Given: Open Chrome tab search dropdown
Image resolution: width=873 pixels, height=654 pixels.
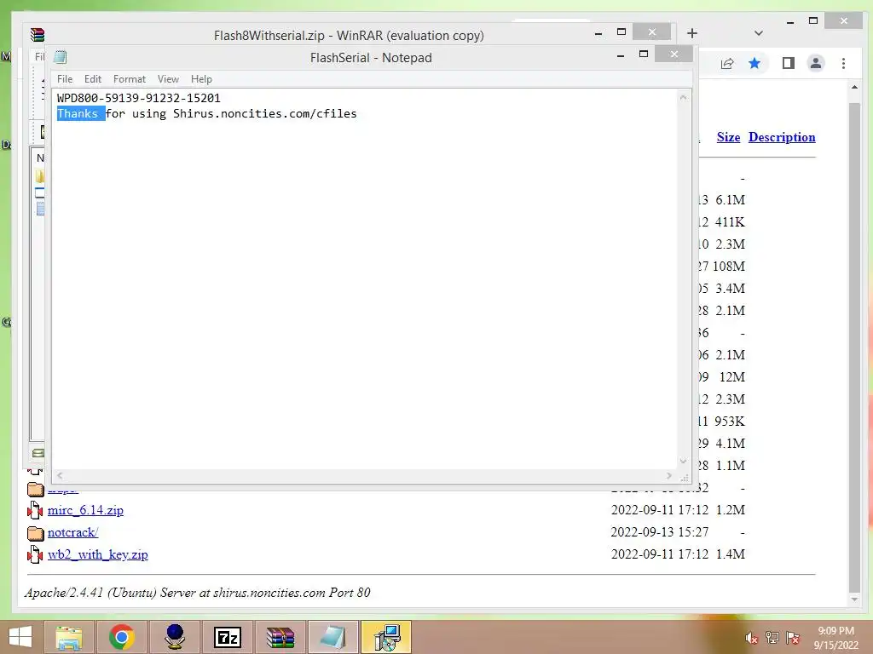Looking at the screenshot, I should 758,33.
